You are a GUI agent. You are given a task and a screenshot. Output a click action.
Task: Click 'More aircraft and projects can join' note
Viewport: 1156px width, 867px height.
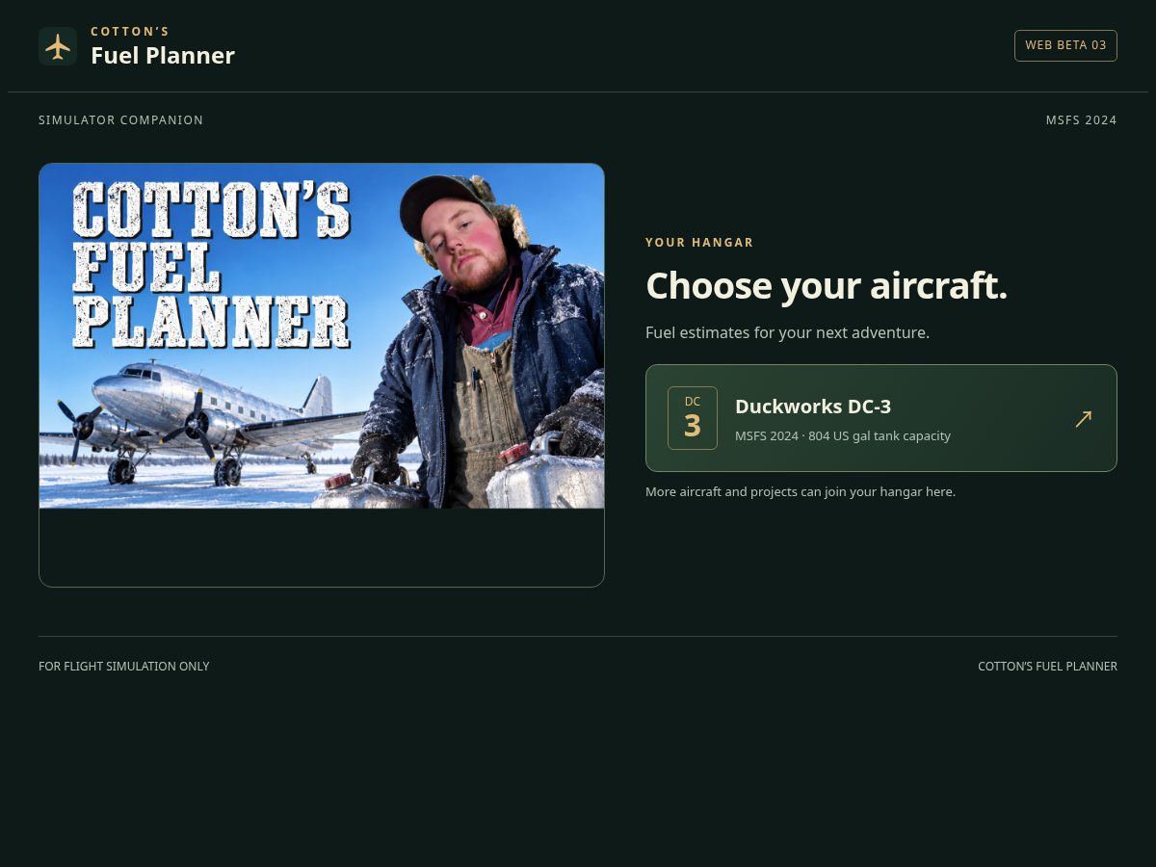[801, 491]
